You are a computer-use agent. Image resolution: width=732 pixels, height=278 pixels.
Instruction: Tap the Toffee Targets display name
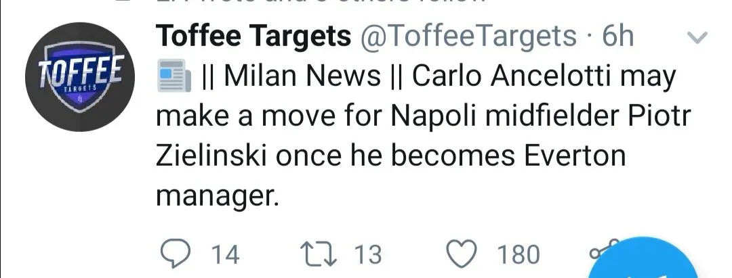pyautogui.click(x=253, y=37)
